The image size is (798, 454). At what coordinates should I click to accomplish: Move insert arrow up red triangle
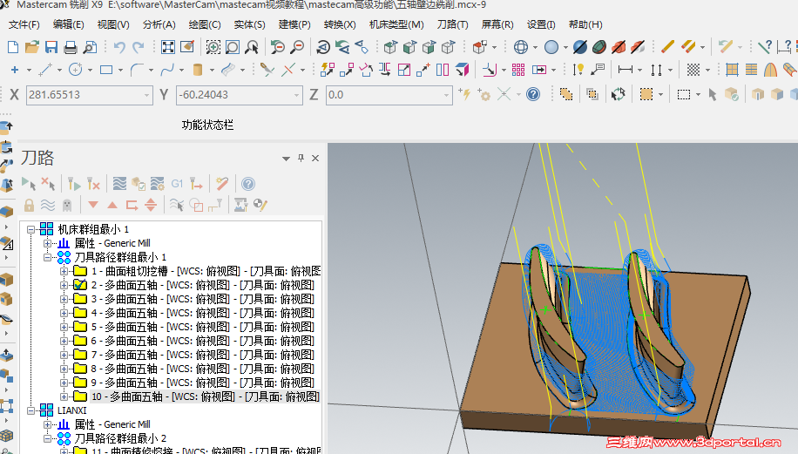112,205
